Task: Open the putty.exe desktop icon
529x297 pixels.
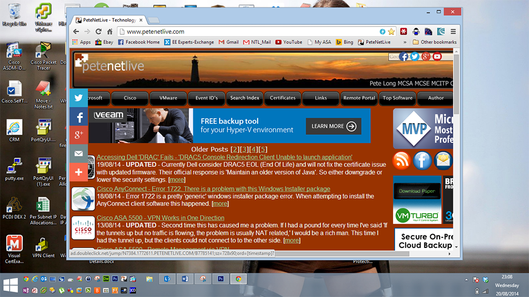Action: pos(14,169)
